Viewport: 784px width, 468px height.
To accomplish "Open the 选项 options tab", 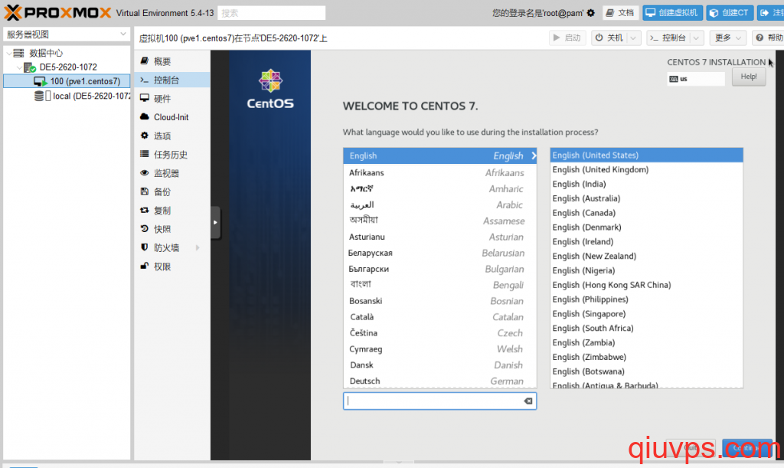I will tap(172, 136).
